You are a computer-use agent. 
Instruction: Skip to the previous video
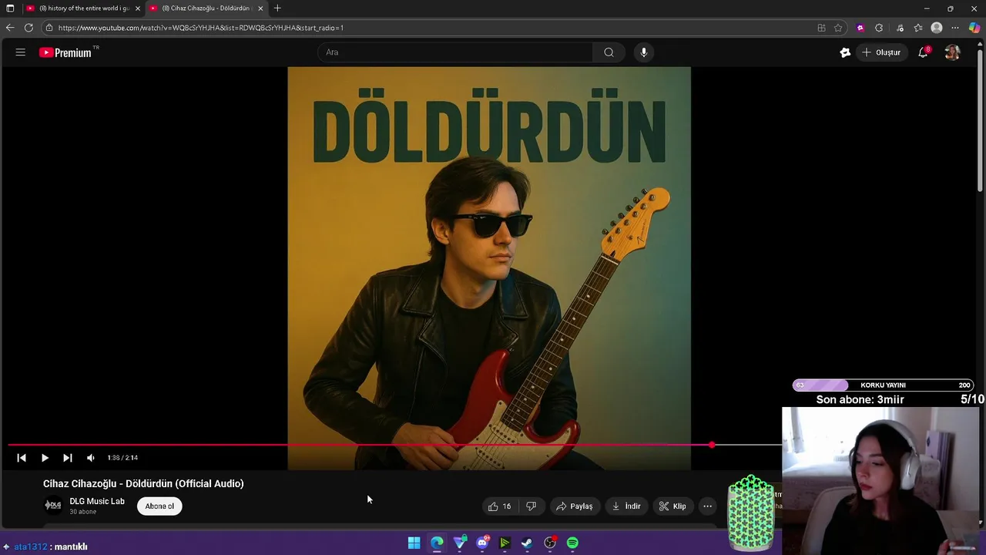[x=22, y=458]
